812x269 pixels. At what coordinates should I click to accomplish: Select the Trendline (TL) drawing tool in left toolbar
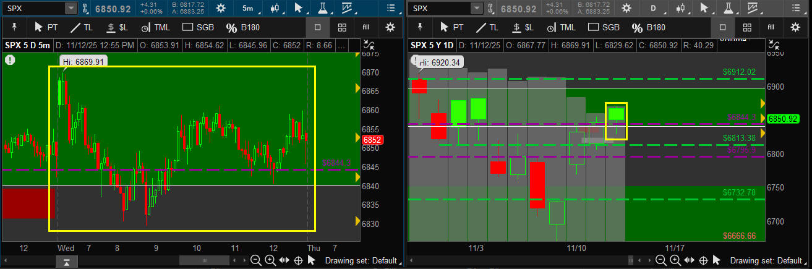[82, 27]
